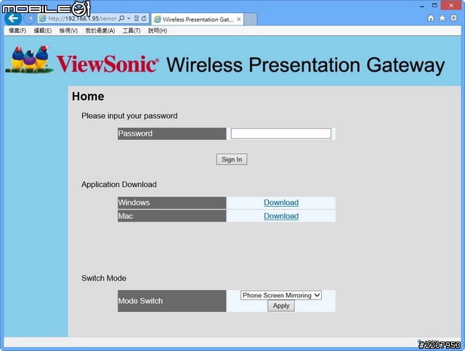The height and width of the screenshot is (351, 465).
Task: Select the Wireless Presentation Gateway tab
Action: (x=198, y=20)
